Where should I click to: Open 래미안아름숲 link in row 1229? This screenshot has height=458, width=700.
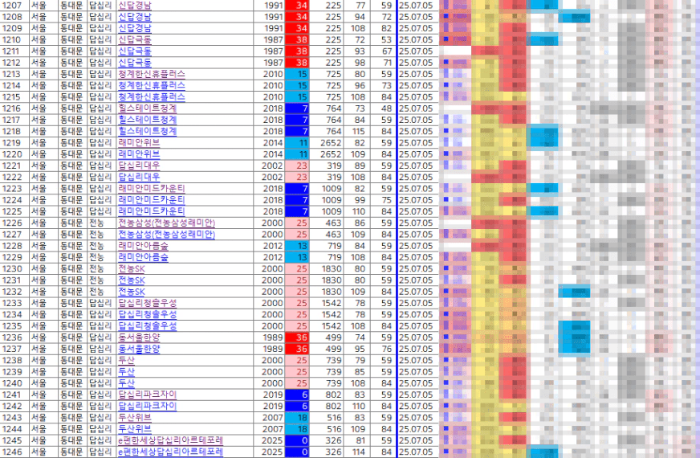[143, 257]
